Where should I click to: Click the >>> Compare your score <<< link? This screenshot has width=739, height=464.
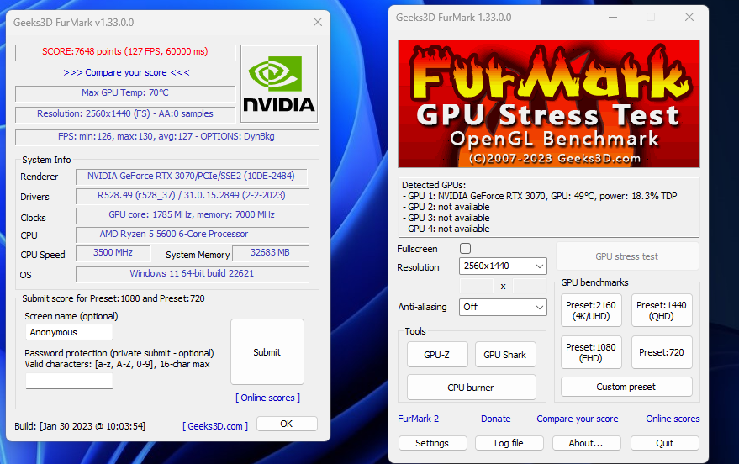(x=126, y=72)
